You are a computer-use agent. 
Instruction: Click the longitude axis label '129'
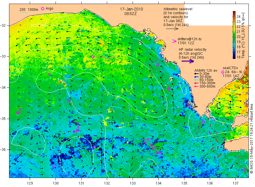click(x=30, y=183)
